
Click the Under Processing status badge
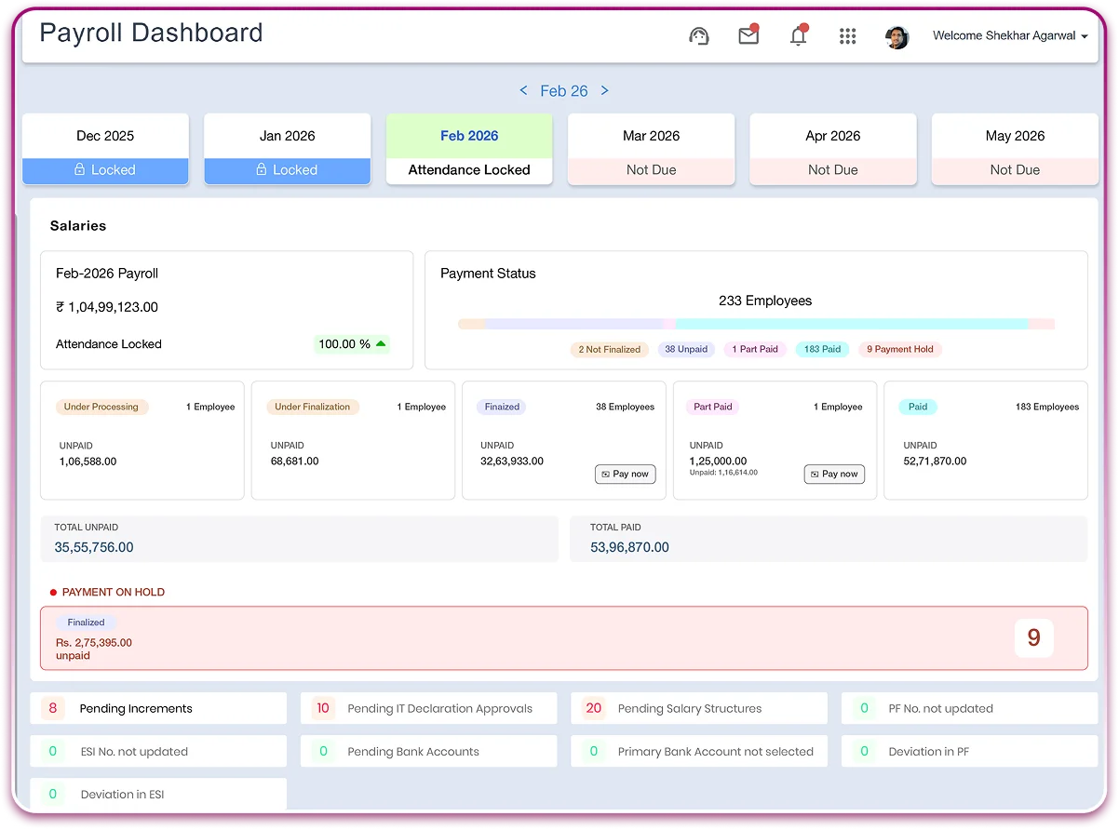[101, 407]
